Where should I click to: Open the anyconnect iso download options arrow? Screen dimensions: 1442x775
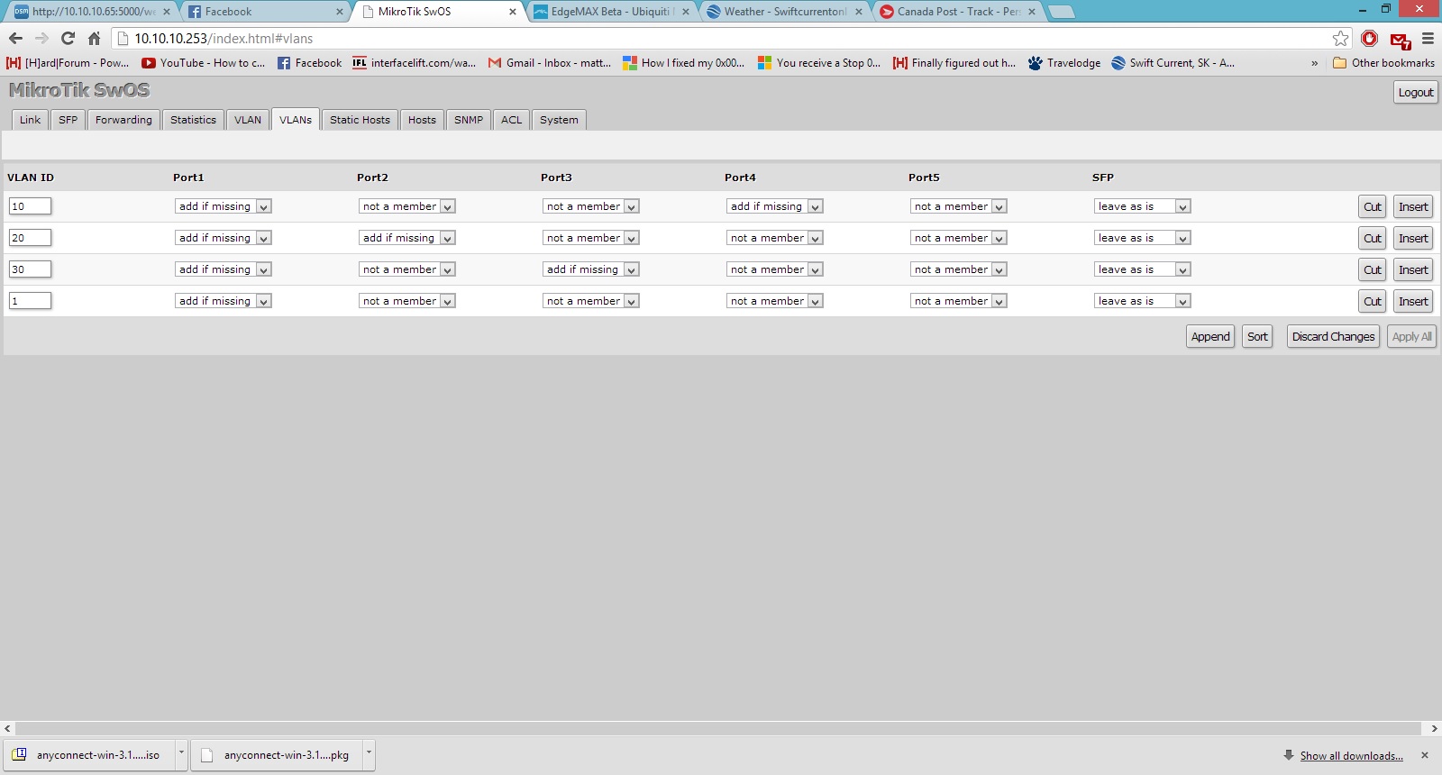click(x=181, y=753)
